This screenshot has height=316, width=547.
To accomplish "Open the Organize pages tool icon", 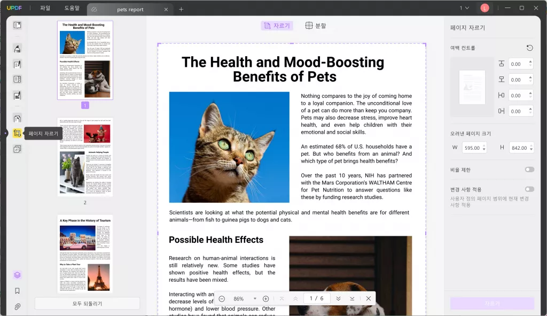I will 17,118.
